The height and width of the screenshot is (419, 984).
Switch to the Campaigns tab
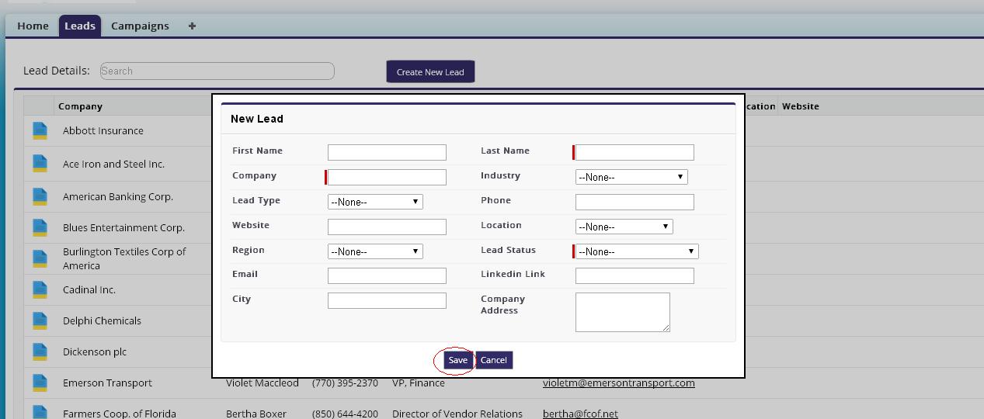140,26
